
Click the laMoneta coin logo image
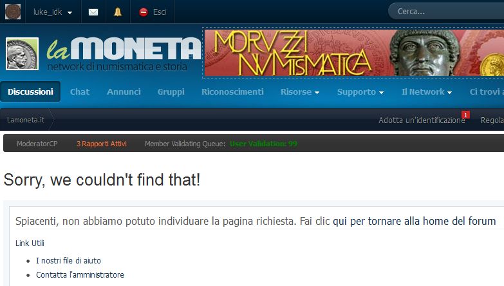tap(22, 53)
